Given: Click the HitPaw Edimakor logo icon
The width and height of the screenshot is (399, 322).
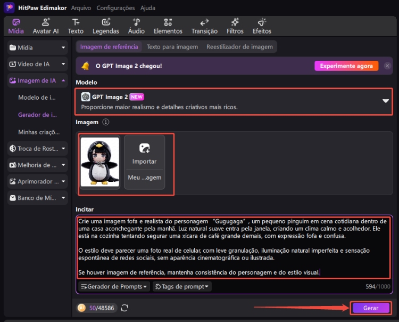Looking at the screenshot, I should pyautogui.click(x=9, y=7).
